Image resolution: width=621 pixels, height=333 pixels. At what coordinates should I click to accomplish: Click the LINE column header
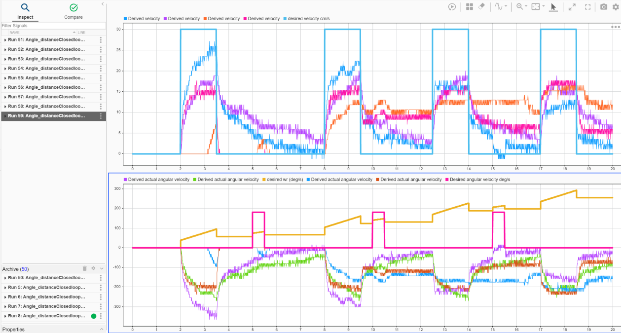[81, 32]
